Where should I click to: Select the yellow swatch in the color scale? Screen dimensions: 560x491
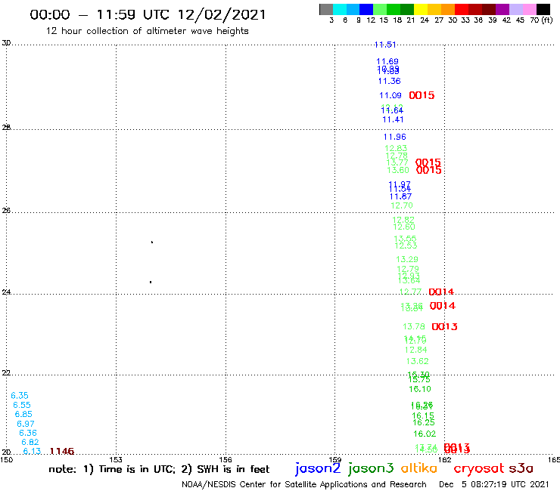click(421, 9)
